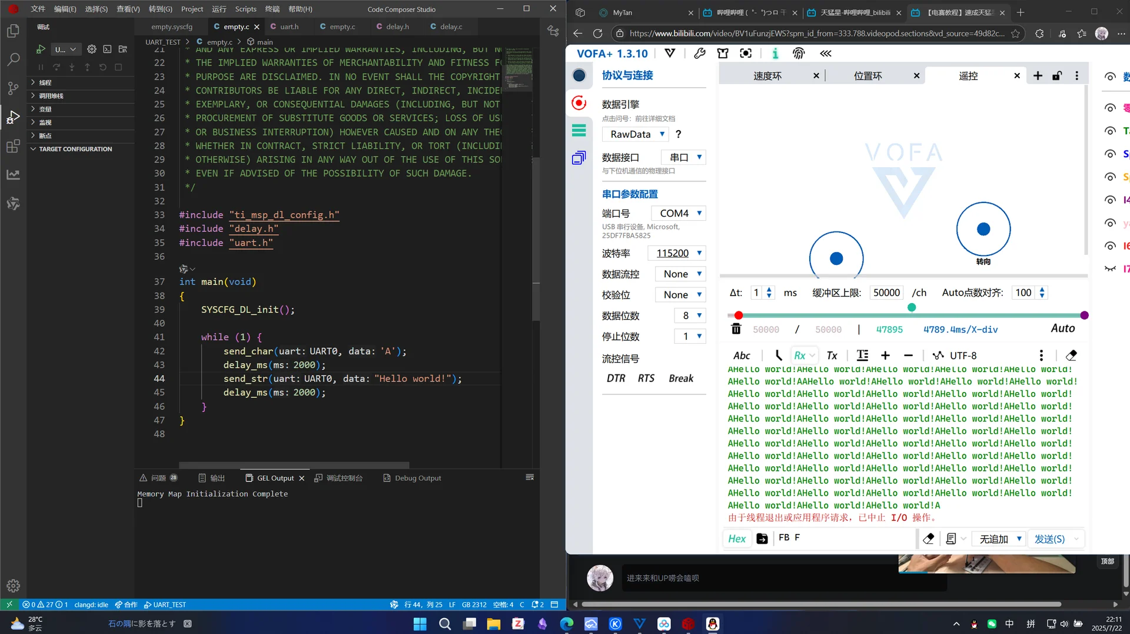The width and height of the screenshot is (1130, 634).
Task: Open Extensions icon in activity bar
Action: tap(13, 147)
